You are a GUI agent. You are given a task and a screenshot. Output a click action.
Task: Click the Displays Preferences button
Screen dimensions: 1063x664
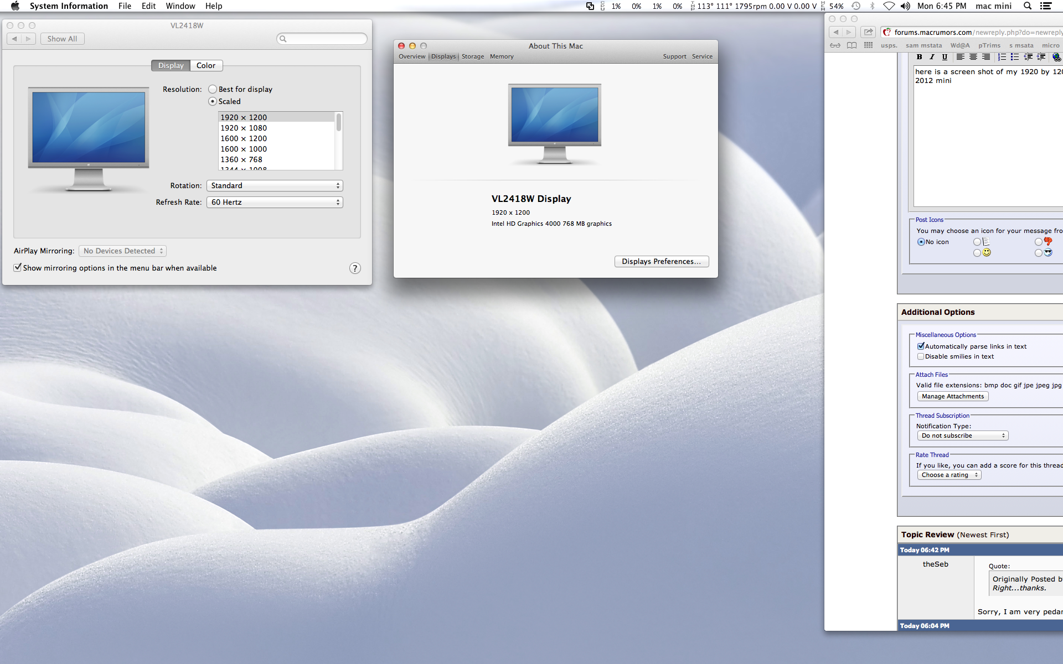click(661, 261)
